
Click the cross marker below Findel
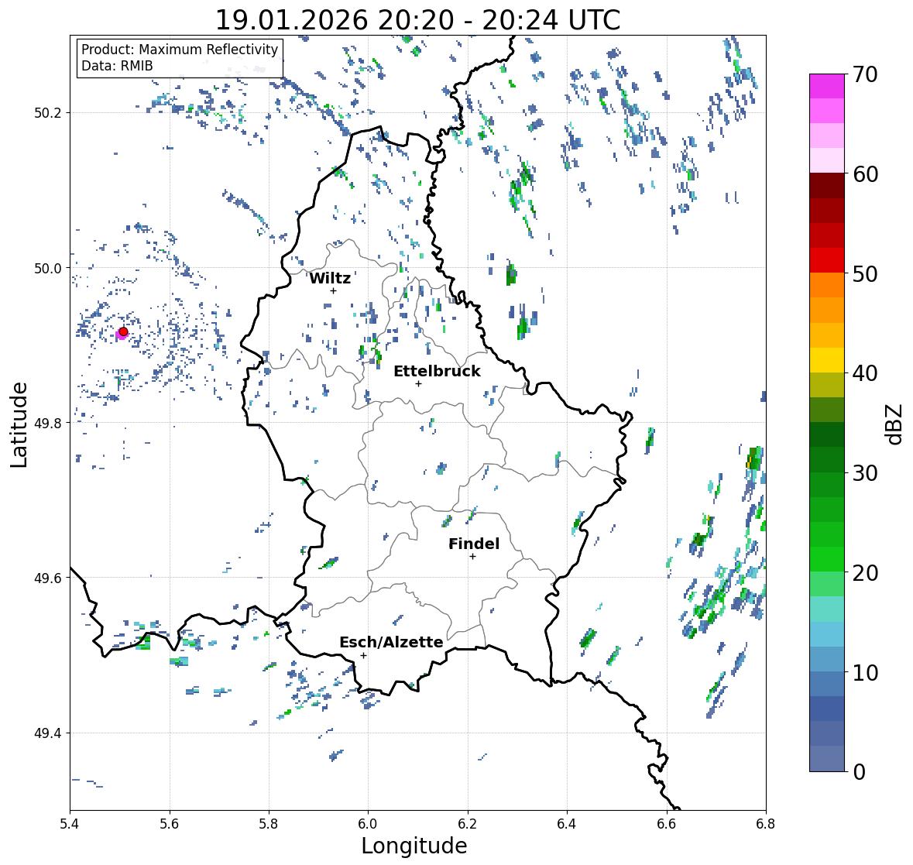(x=473, y=557)
